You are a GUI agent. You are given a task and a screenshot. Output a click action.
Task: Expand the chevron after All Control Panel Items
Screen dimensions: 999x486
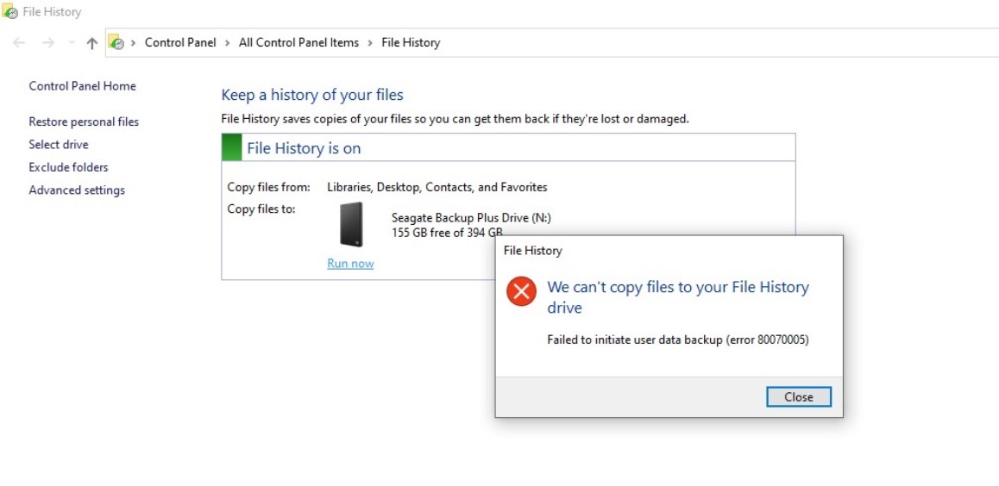370,43
